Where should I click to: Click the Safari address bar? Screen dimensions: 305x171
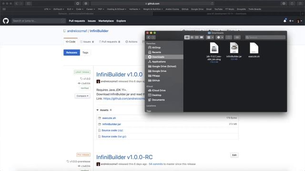point(152,3)
